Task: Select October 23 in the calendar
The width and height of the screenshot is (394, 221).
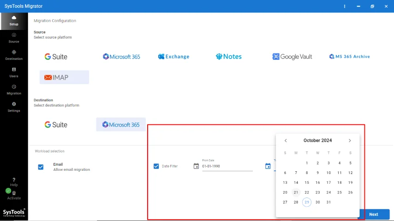Action: [x=317, y=192]
